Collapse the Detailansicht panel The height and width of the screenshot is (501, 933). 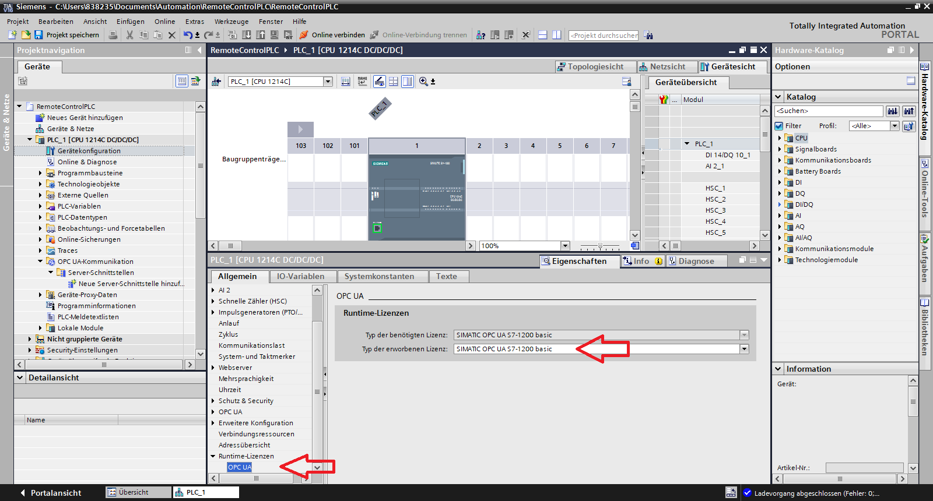(20, 377)
